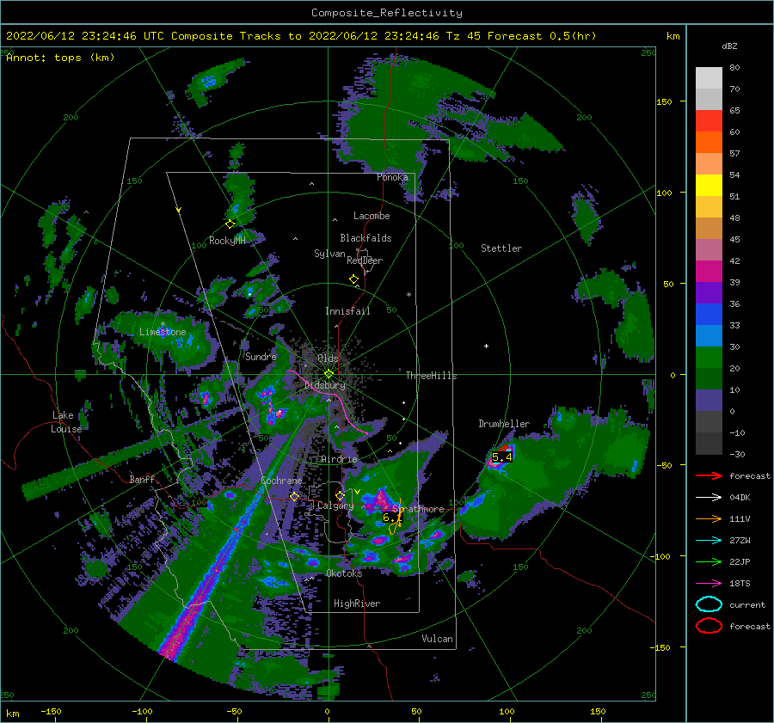Click the RockyMH town label

click(x=227, y=241)
